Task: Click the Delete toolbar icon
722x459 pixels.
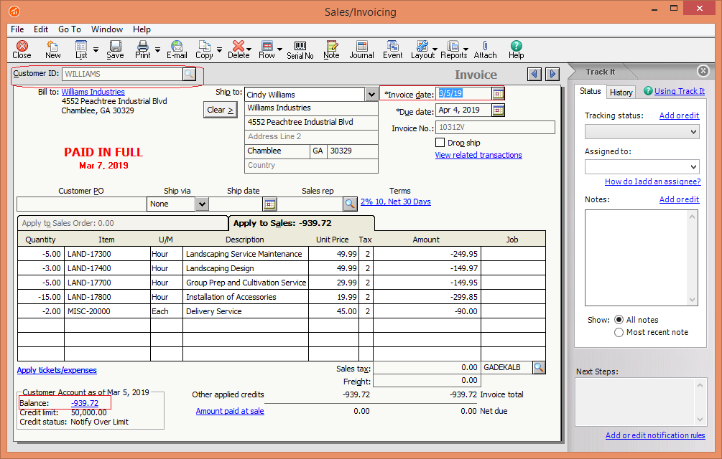Action: [238, 49]
